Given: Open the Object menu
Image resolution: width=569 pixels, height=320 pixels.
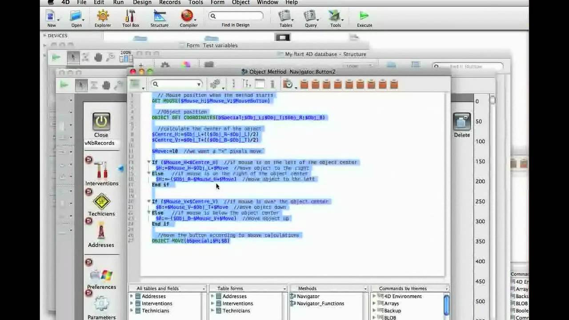Looking at the screenshot, I should coord(240,3).
